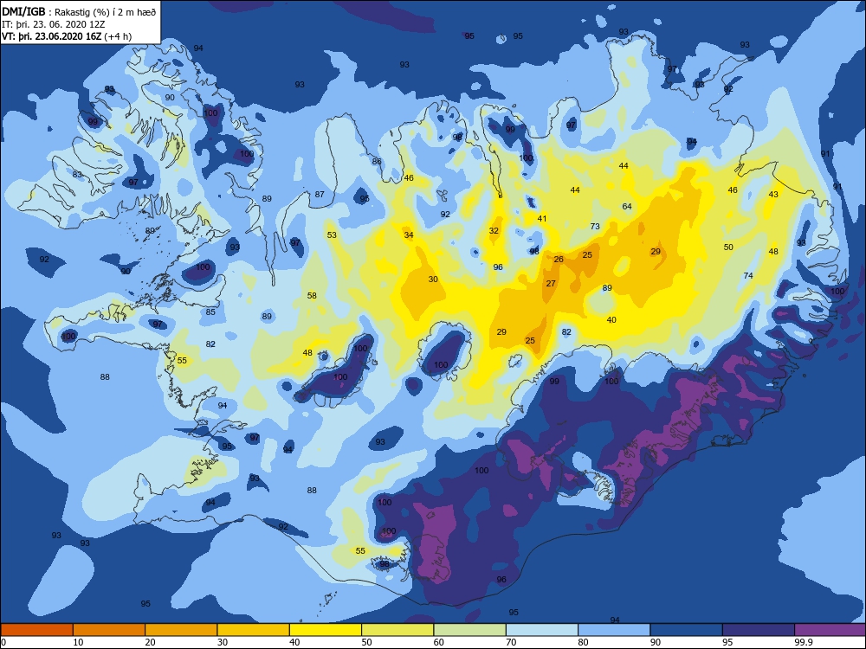
Task: Click the map value 87
Action: (320, 194)
